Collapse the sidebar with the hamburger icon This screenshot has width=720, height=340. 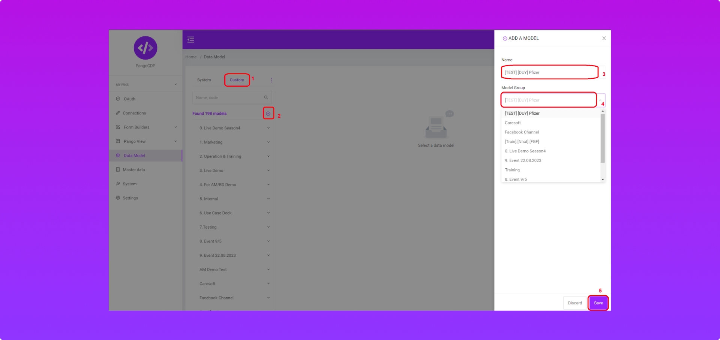click(190, 40)
